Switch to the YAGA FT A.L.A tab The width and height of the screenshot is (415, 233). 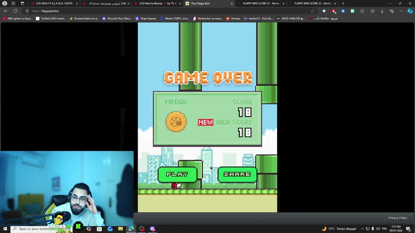coord(54,3)
